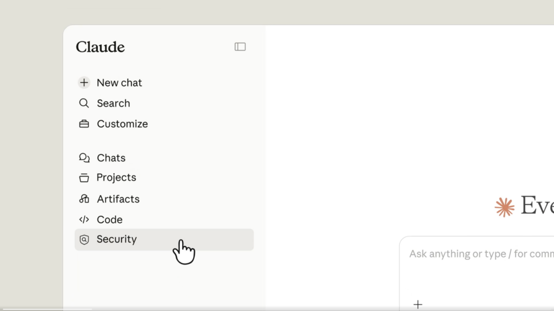Click the Claude wordmark in the sidebar

[100, 47]
